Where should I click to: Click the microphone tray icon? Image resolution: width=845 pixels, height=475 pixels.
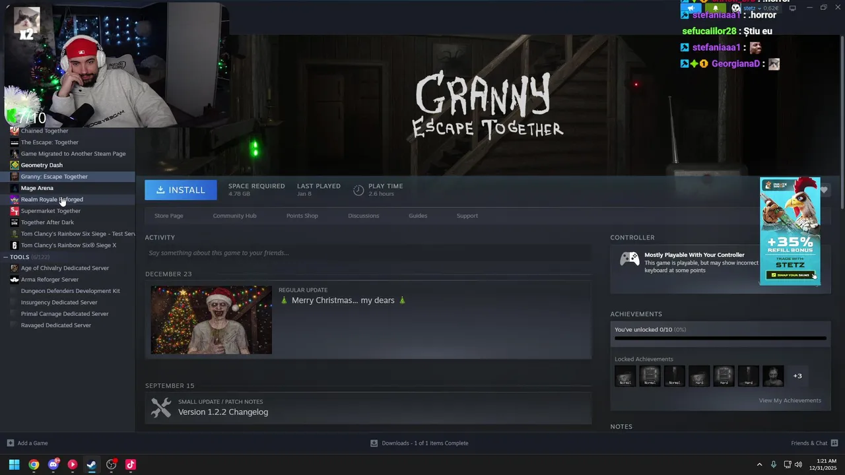[774, 464]
